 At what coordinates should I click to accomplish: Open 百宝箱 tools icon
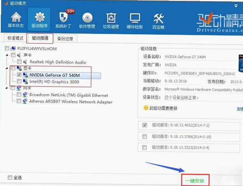[x=158, y=21]
